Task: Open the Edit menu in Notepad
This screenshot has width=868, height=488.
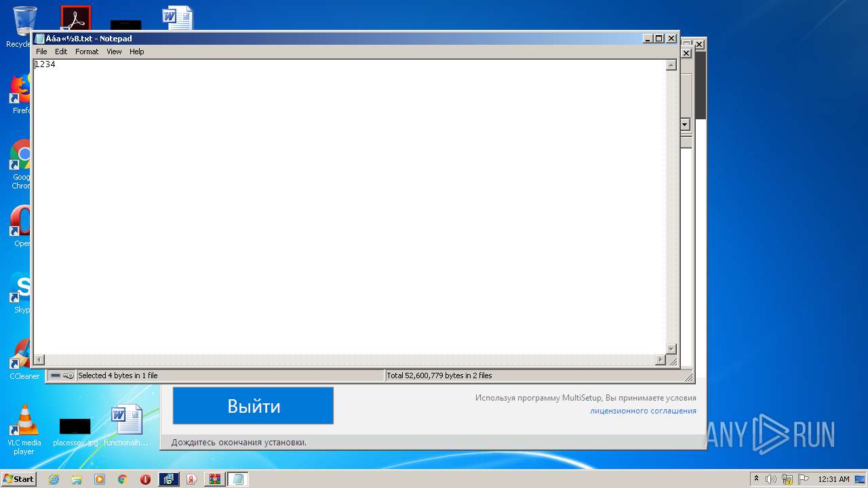Action: click(61, 52)
